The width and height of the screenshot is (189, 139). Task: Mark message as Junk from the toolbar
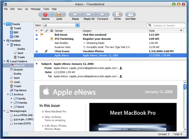pyautogui.click(x=59, y=15)
